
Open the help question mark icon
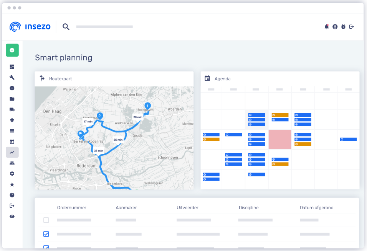12,195
